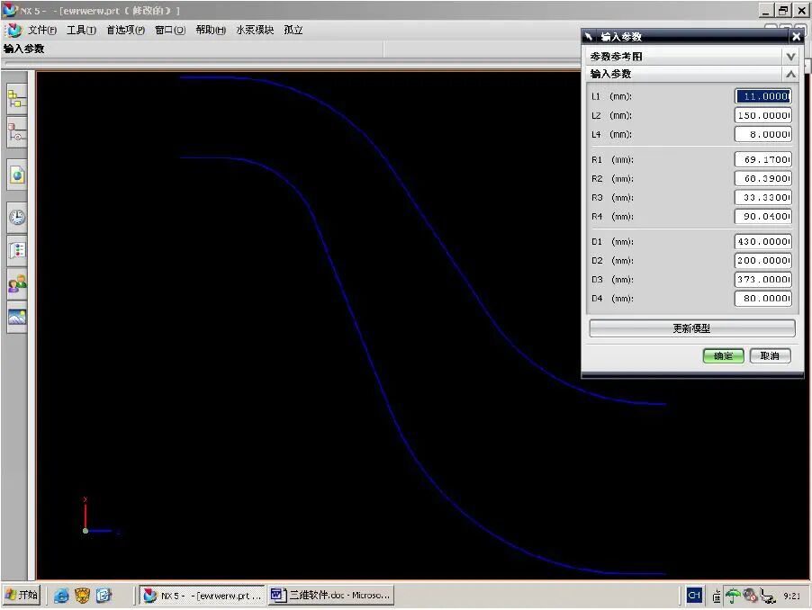This screenshot has width=812, height=610.
Task: Click the 确定 button
Action: tap(723, 356)
